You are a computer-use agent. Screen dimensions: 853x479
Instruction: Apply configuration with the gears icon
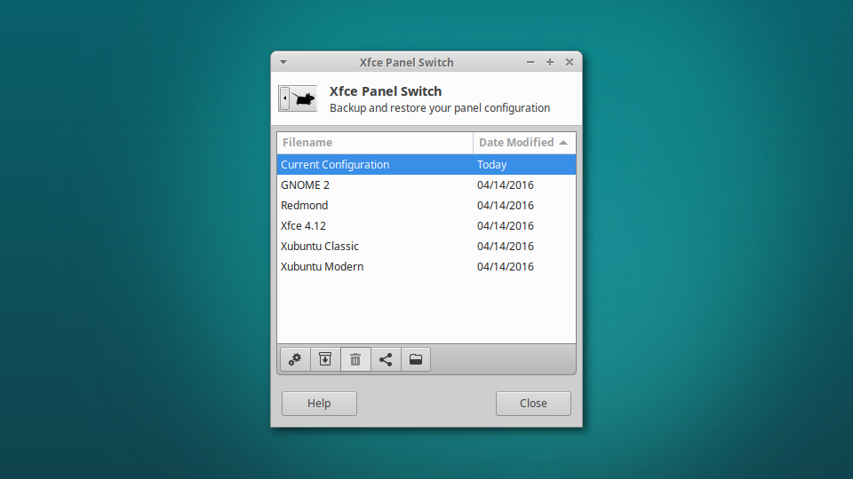click(x=295, y=359)
